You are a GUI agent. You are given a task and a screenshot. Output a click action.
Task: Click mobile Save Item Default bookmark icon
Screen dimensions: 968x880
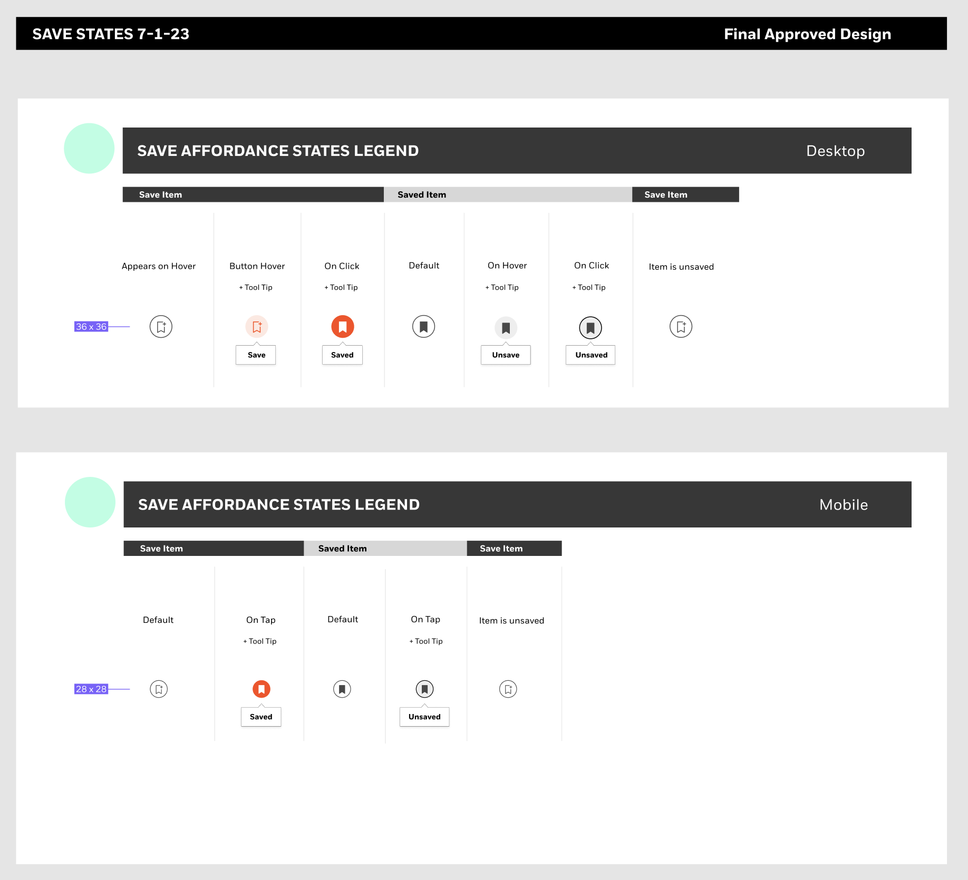[159, 689]
